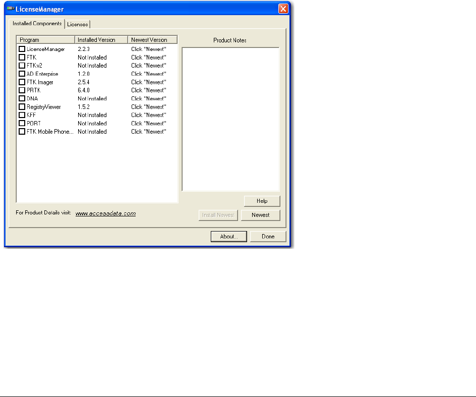Viewport: 476px width, 397px height.
Task: Select the LicenseManager version 2.2.3 cell
Action: coord(84,49)
